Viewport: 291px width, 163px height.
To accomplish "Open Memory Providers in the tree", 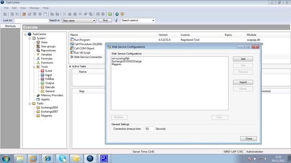I will pyautogui.click(x=52, y=95).
